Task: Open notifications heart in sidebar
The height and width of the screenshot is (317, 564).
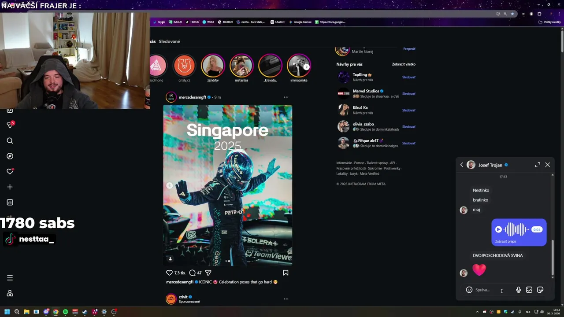Action: (10, 172)
